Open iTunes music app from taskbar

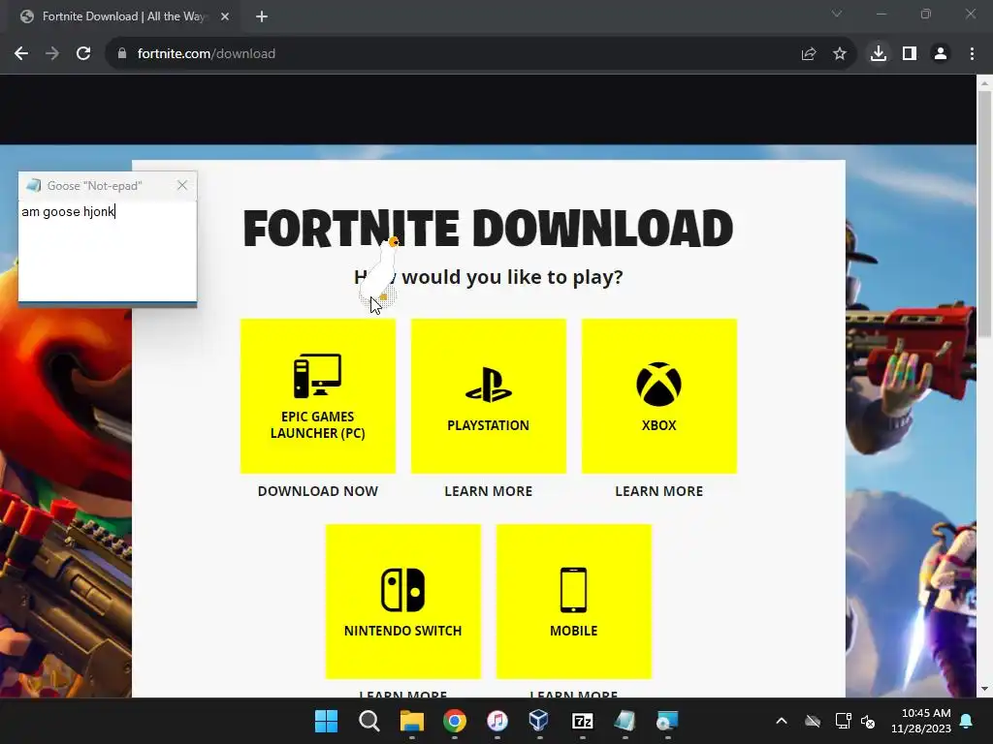coord(497,721)
